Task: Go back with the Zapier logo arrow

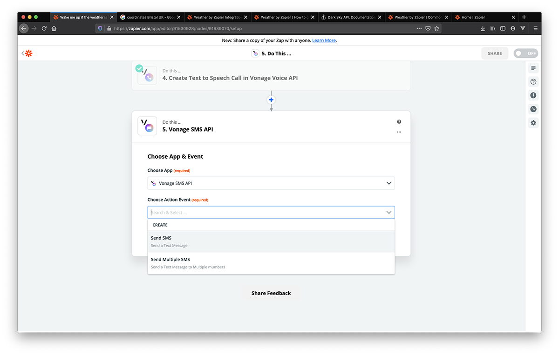Action: pyautogui.click(x=27, y=54)
